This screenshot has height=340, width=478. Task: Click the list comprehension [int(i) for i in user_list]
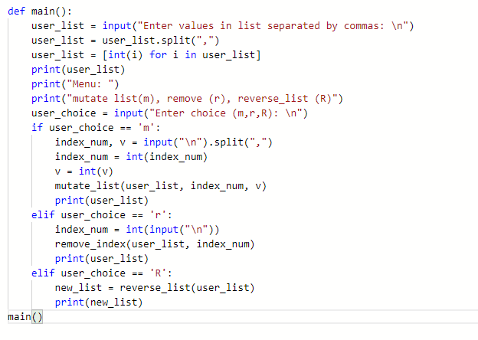click(x=182, y=55)
